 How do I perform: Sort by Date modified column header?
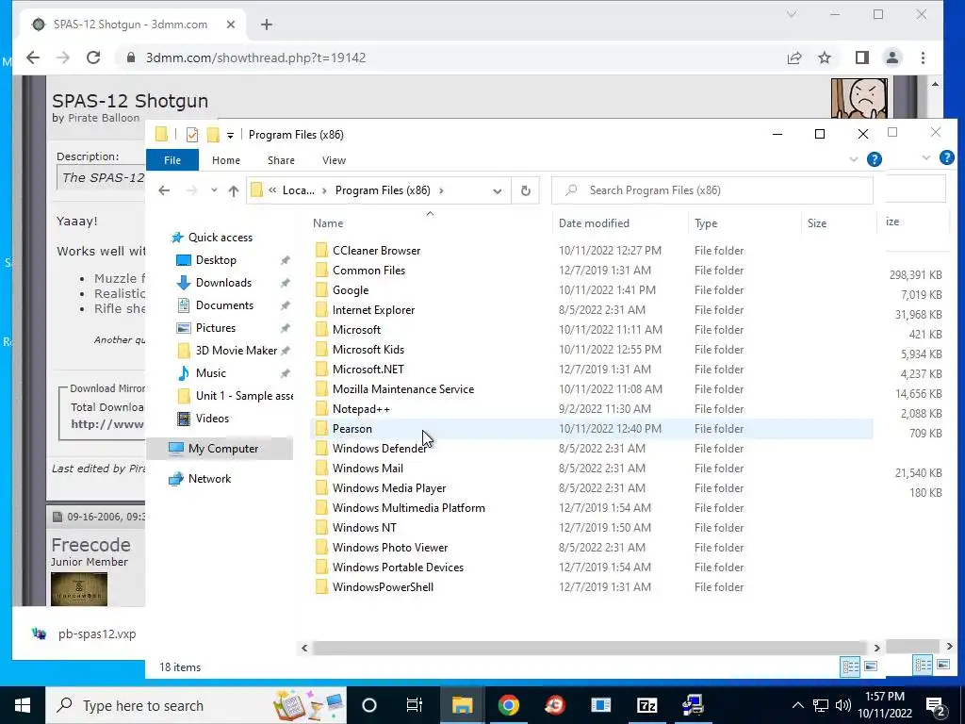[x=620, y=222]
